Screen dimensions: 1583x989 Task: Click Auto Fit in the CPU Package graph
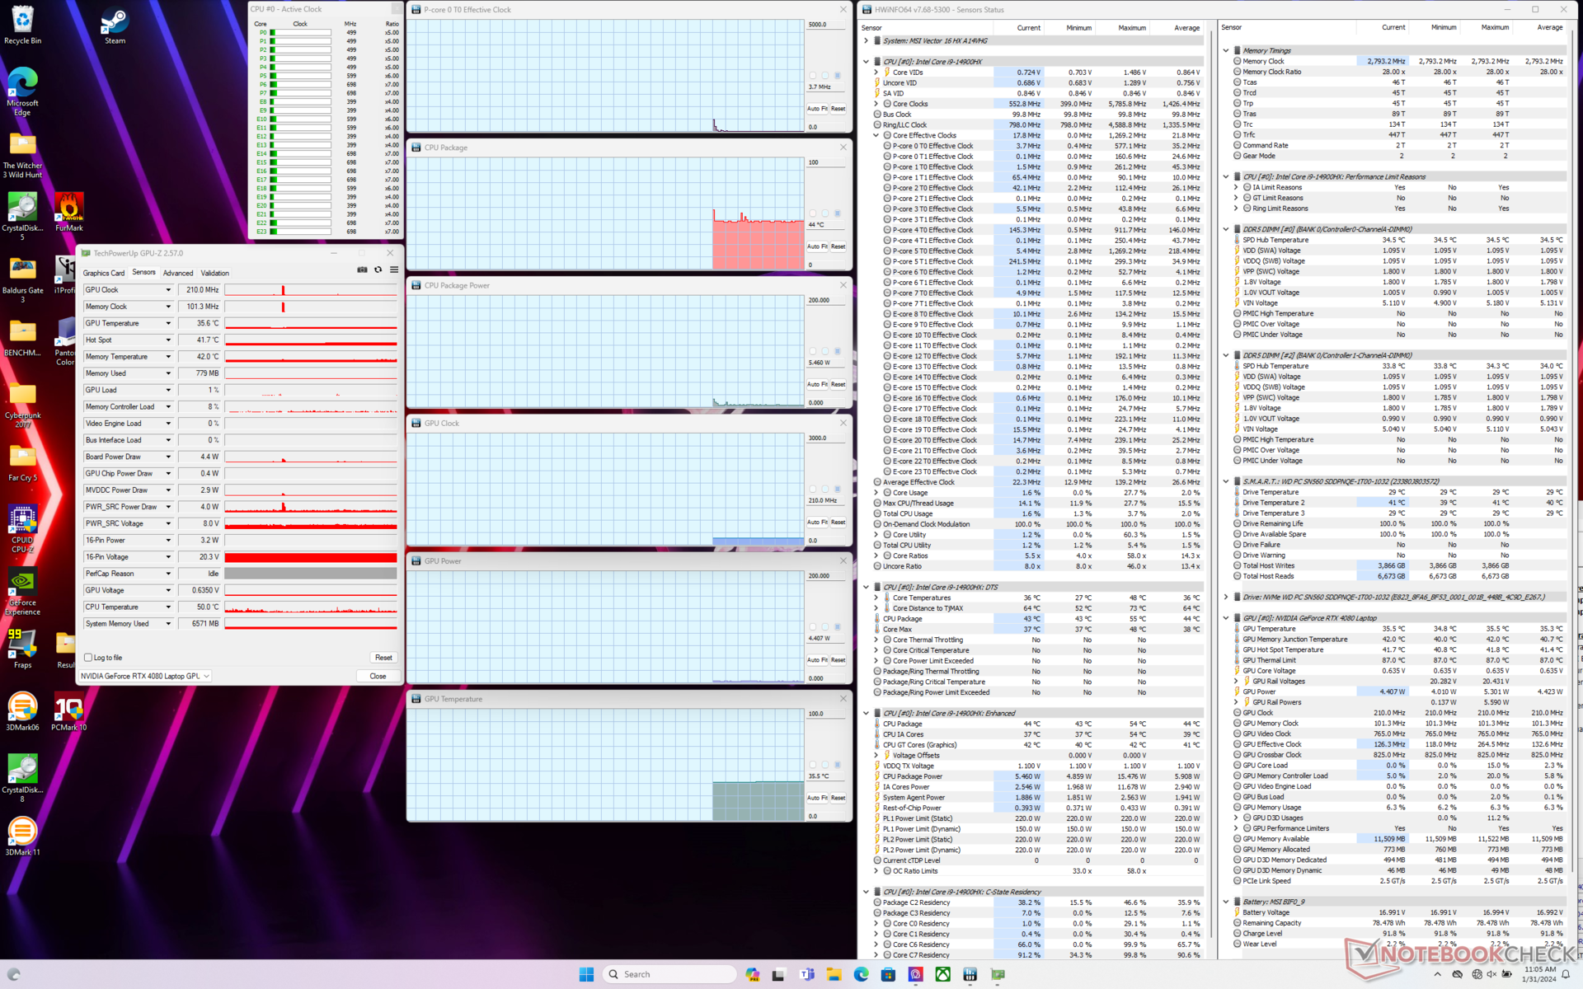click(x=815, y=246)
